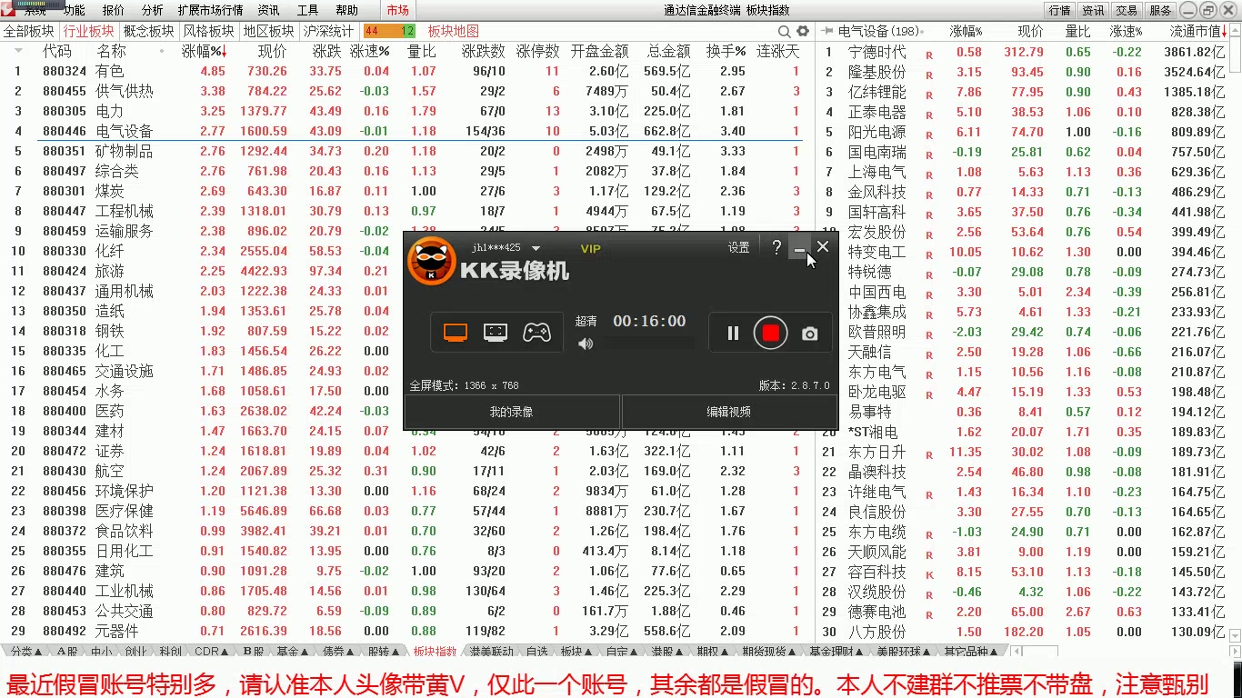Open the 报价 menu
Image resolution: width=1242 pixels, height=698 pixels.
click(x=114, y=10)
